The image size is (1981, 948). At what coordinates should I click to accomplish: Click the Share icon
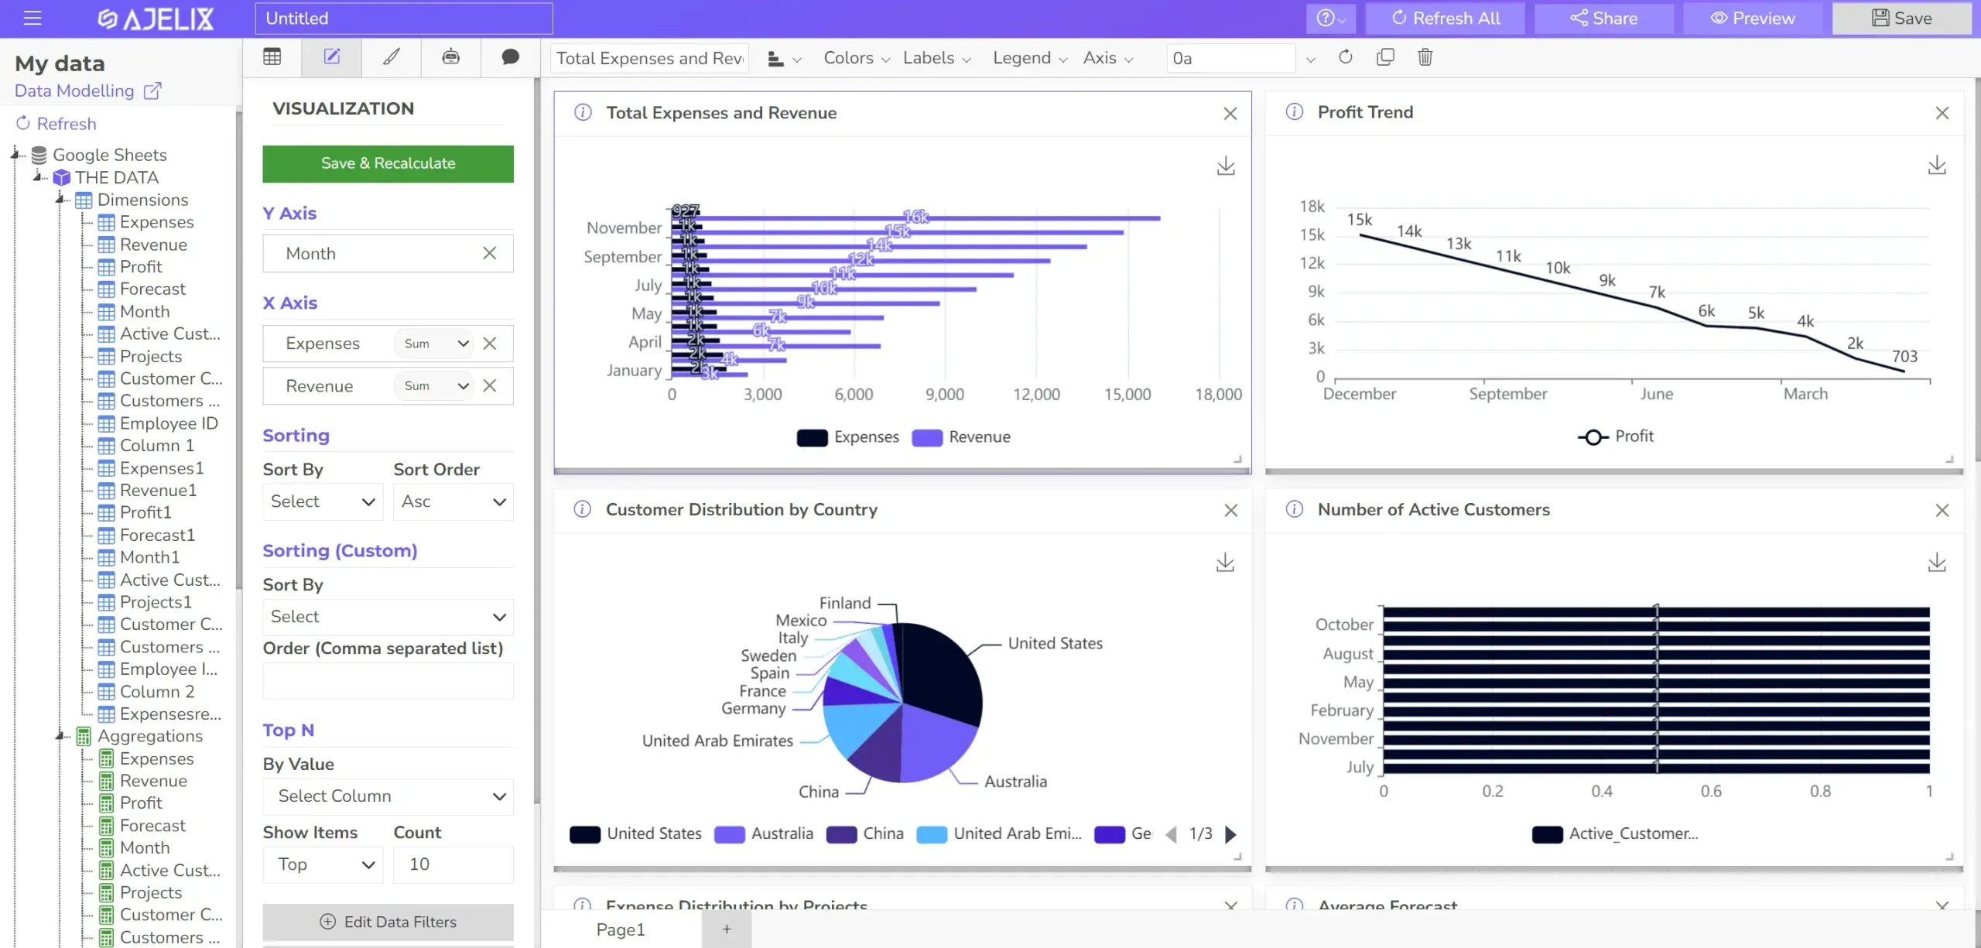point(1603,18)
